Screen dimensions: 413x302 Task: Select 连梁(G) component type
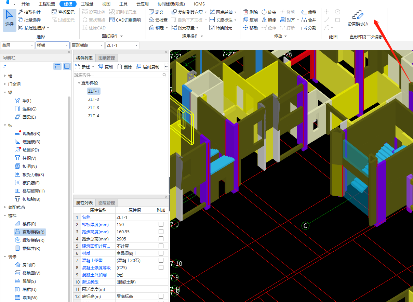(26, 109)
